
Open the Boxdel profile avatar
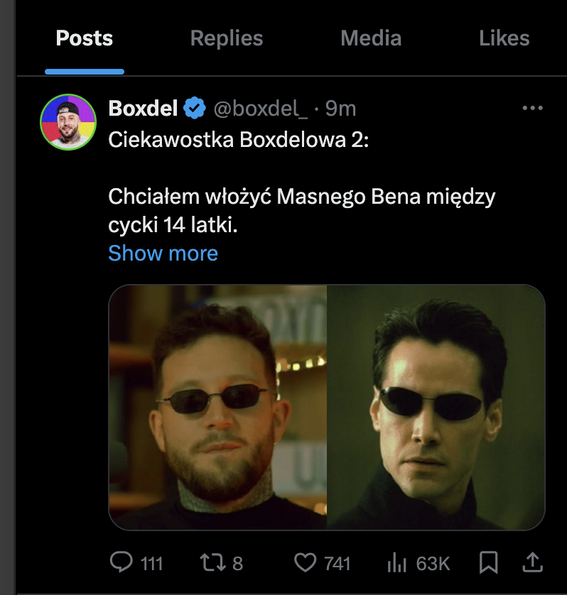click(68, 121)
